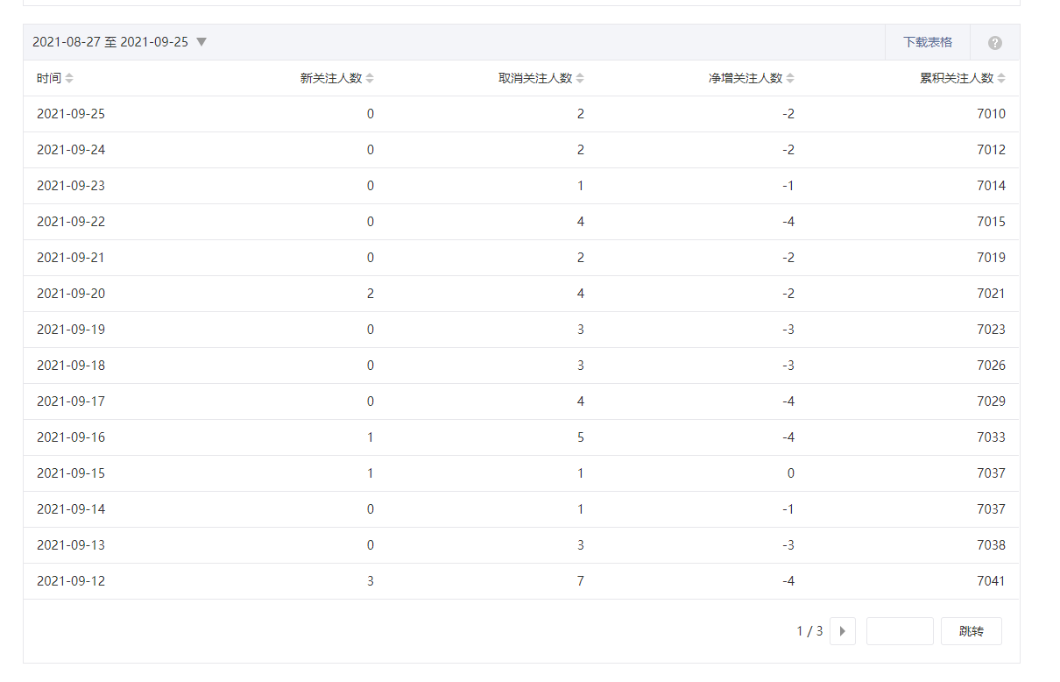
Task: Sort by 取消关注人数 column arrows
Action: tap(580, 78)
